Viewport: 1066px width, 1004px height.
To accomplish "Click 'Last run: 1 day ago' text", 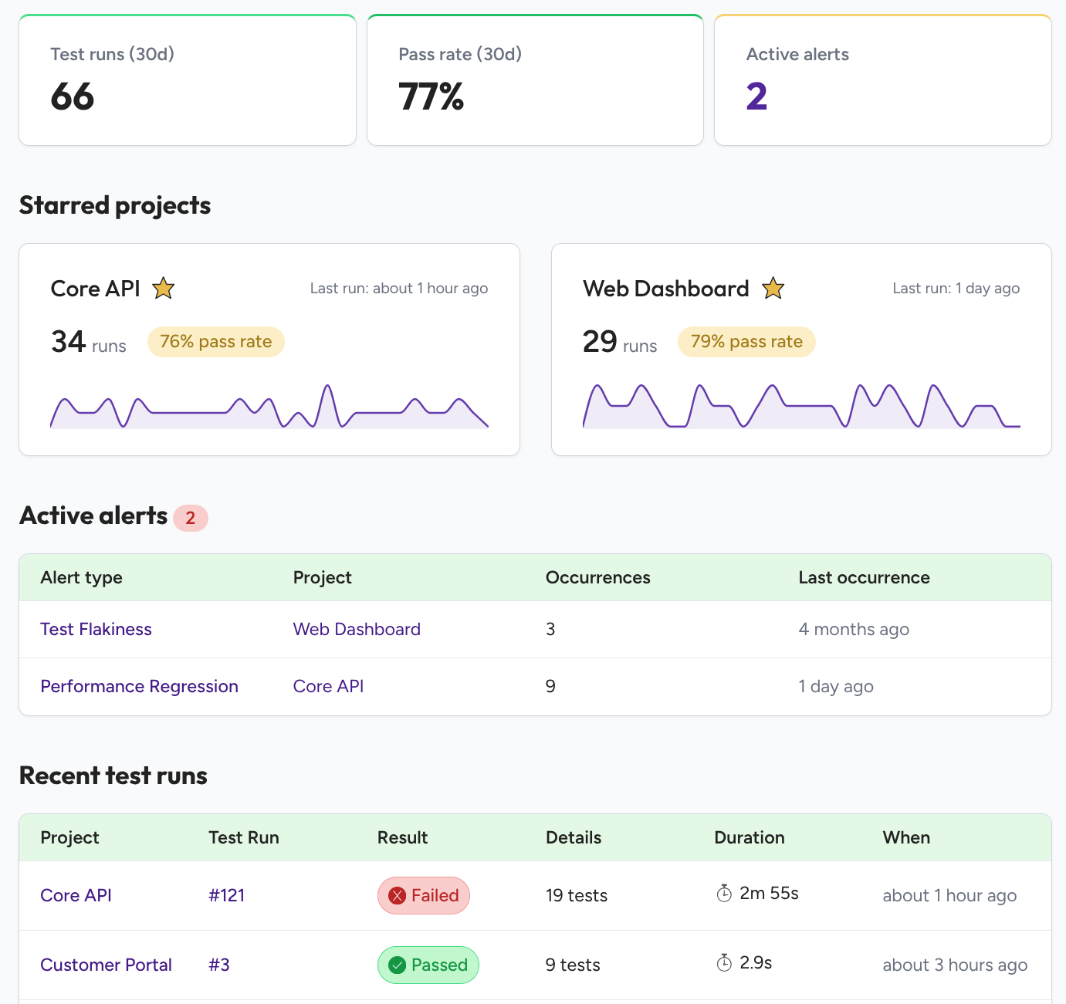I will tap(956, 288).
